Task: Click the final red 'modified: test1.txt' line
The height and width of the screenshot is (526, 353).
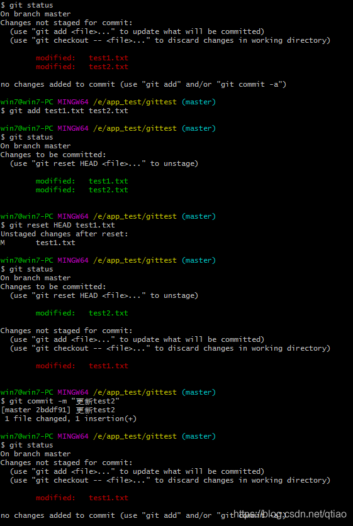Action: click(82, 498)
